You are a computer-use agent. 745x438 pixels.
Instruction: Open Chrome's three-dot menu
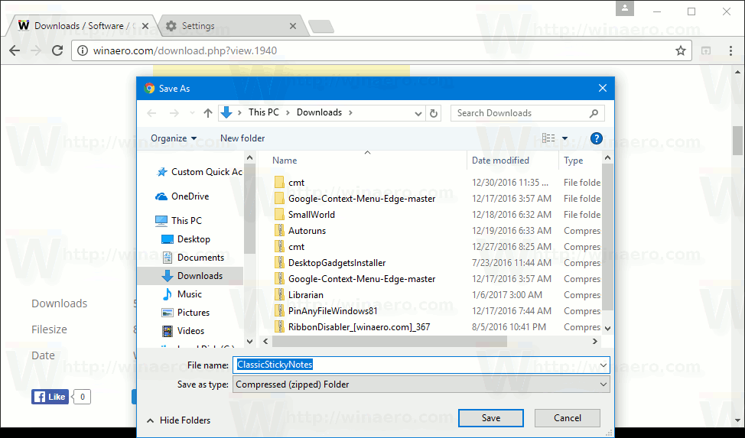(x=730, y=50)
